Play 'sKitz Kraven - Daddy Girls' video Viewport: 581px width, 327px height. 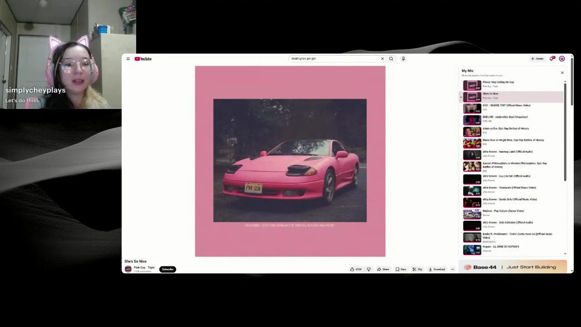pyautogui.click(x=512, y=202)
